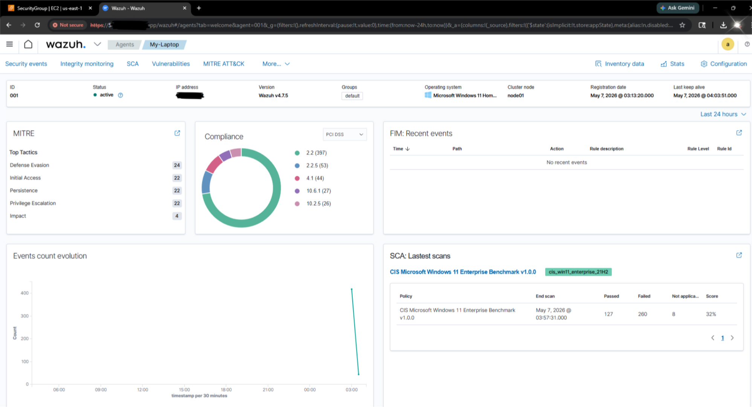Open the Google Lens search icon
The width and height of the screenshot is (752, 407).
[x=702, y=25]
